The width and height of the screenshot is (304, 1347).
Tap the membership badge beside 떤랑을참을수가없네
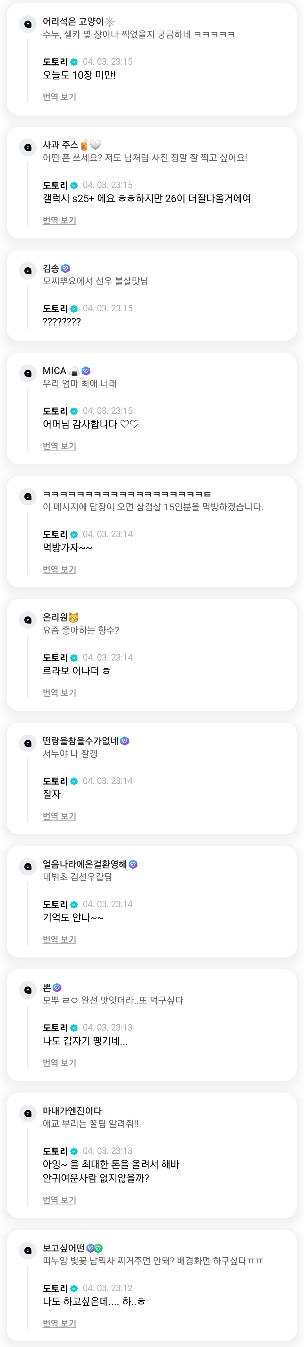125,741
